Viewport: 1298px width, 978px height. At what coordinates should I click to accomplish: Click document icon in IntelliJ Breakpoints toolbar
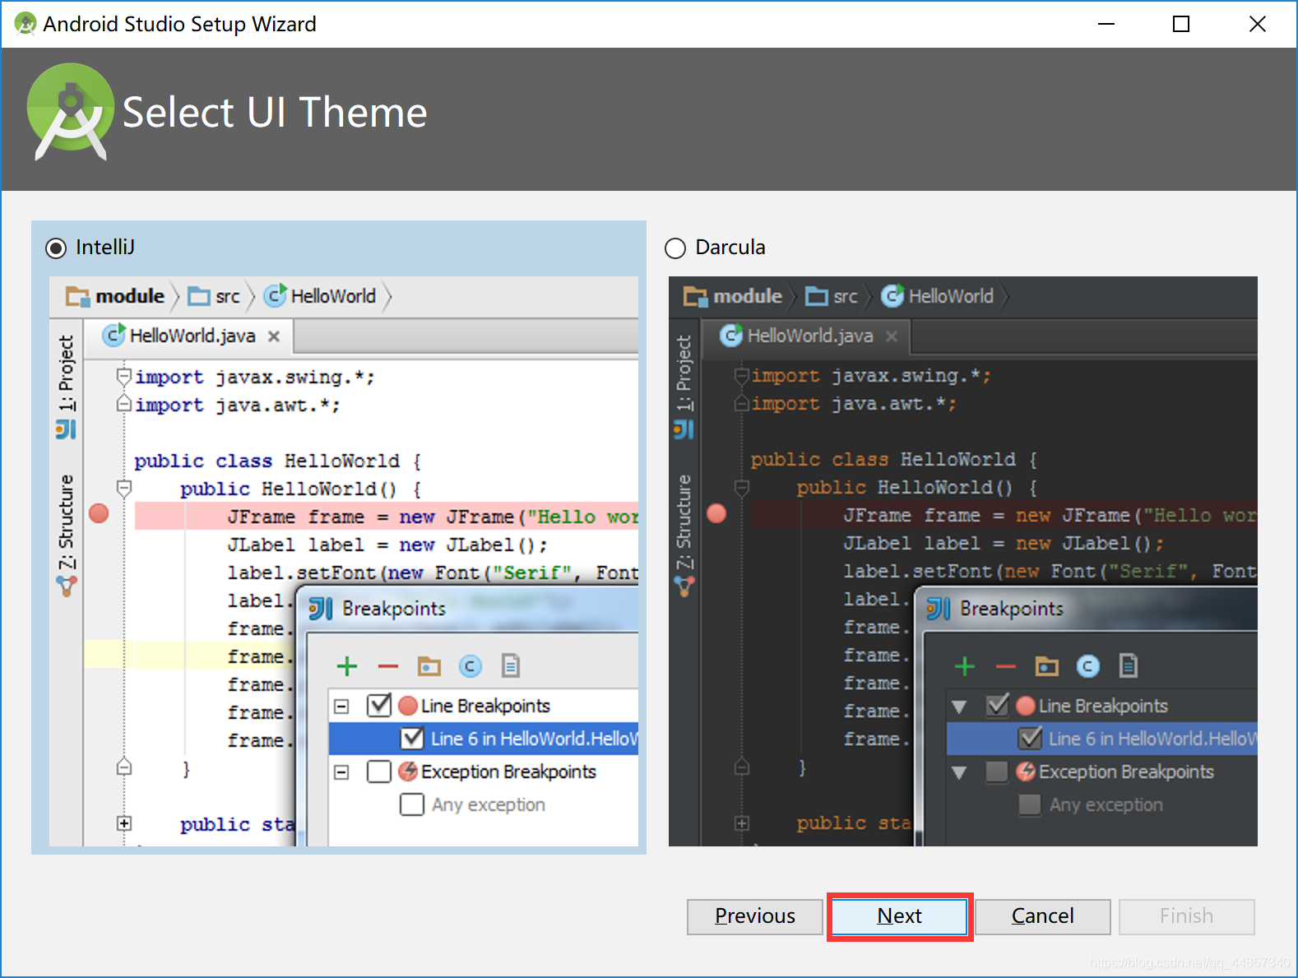(511, 665)
